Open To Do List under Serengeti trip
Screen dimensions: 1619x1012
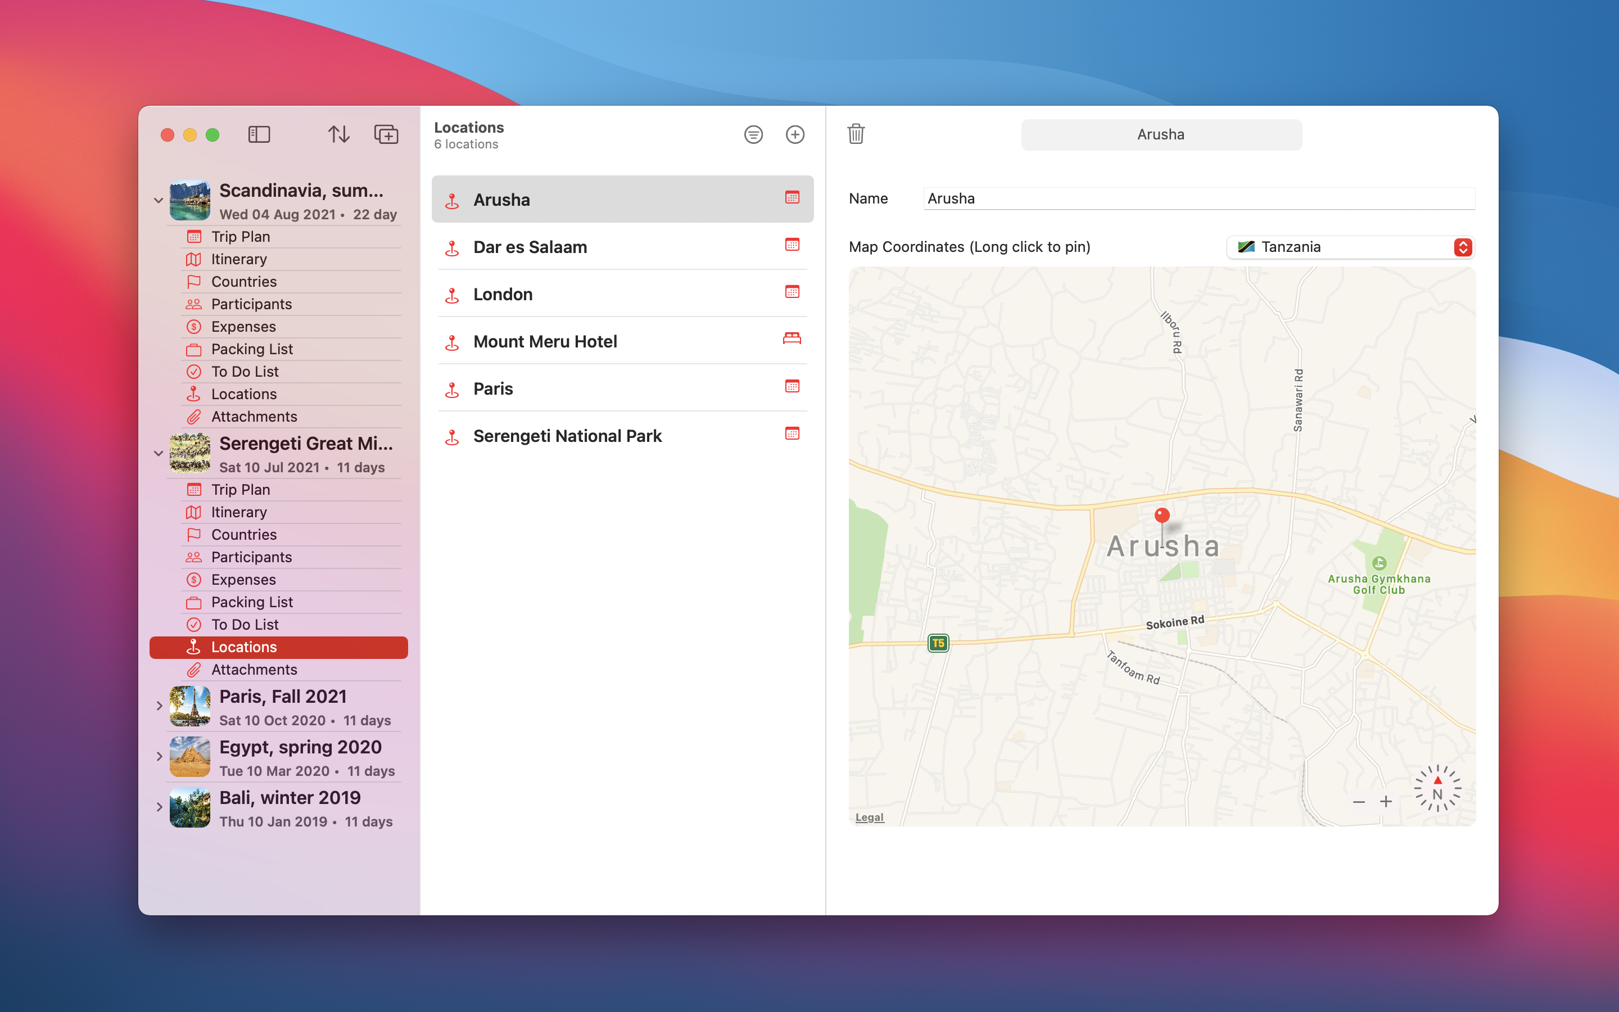pyautogui.click(x=278, y=625)
